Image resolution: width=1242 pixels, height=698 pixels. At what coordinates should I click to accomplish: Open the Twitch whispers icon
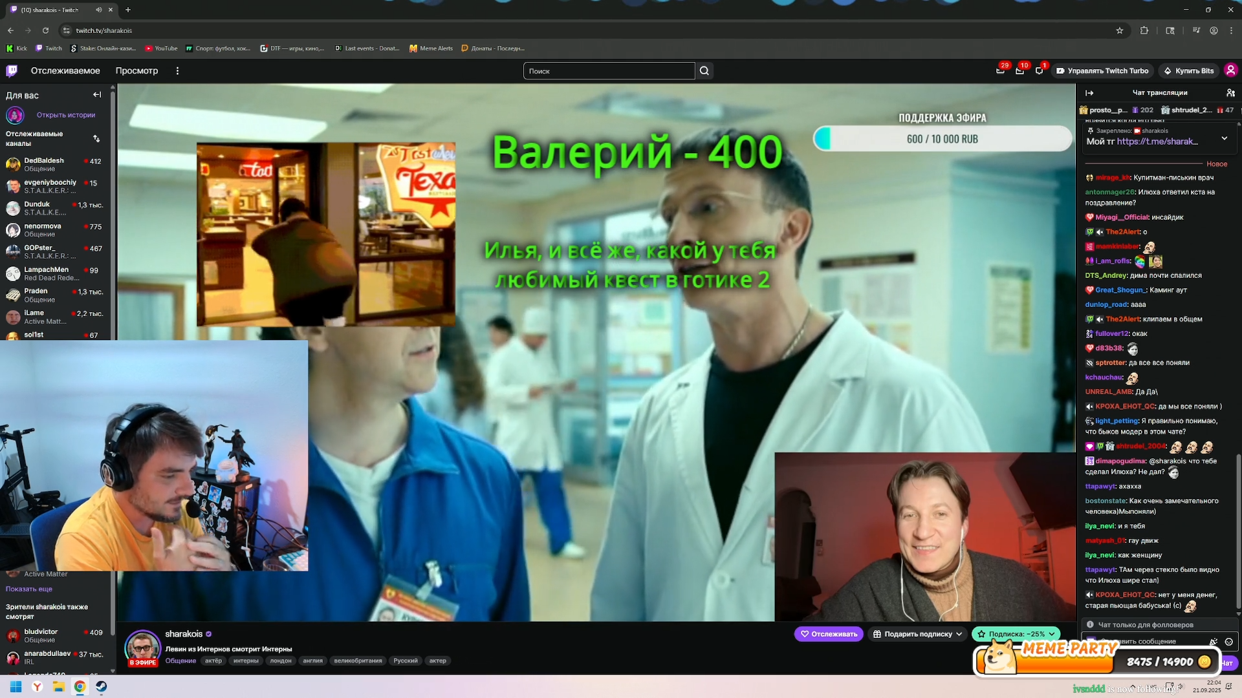click(x=1039, y=71)
